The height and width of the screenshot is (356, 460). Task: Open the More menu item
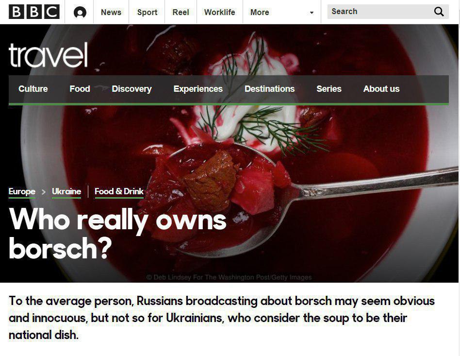pyautogui.click(x=260, y=12)
